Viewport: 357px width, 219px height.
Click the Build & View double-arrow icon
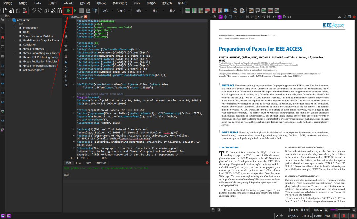68,11
